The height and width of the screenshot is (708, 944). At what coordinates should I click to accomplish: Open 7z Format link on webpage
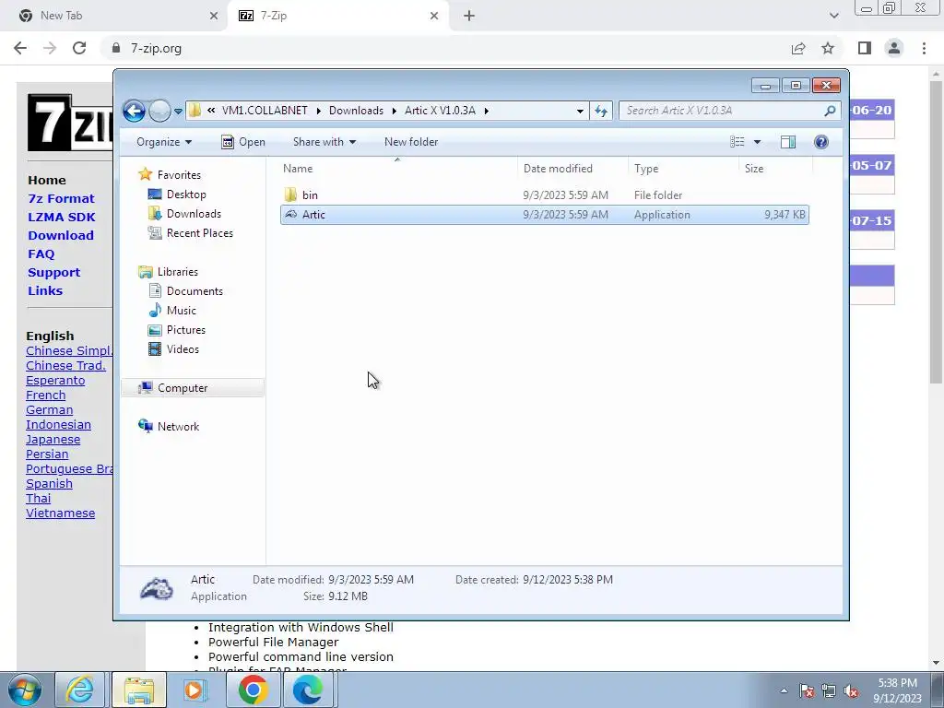[x=61, y=199]
